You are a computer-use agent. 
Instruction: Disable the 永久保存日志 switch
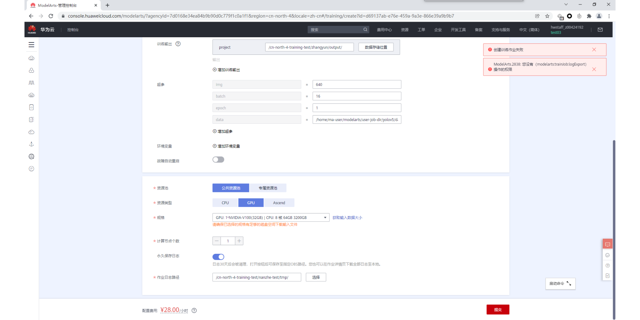coord(218,257)
